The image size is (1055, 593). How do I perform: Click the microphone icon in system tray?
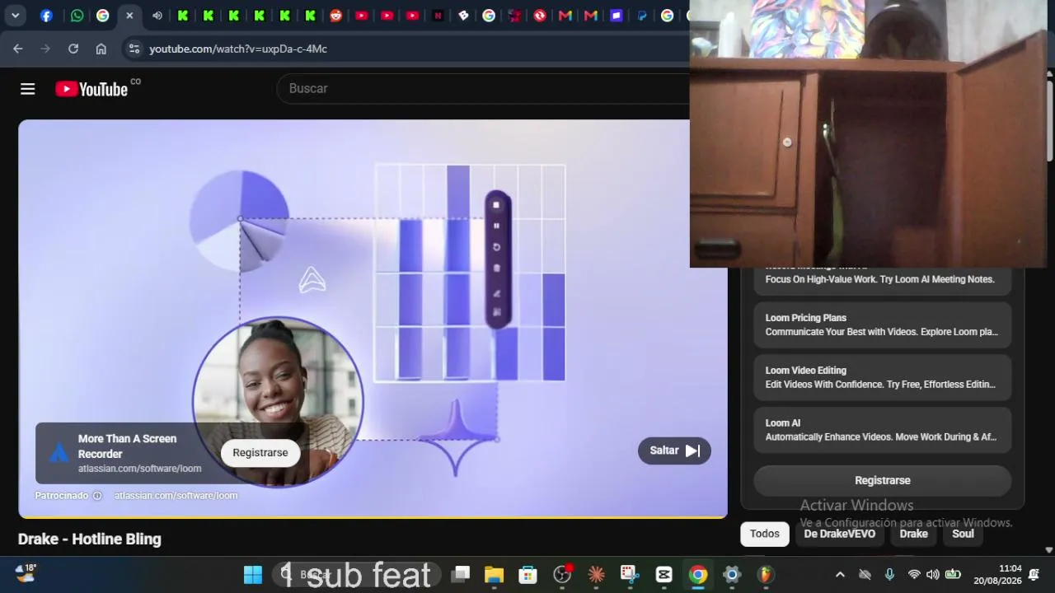(889, 575)
